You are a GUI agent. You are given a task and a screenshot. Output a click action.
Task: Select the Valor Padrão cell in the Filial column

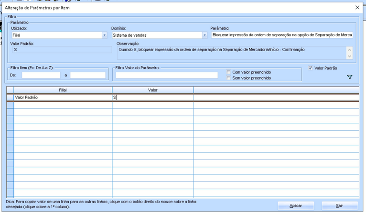point(63,97)
